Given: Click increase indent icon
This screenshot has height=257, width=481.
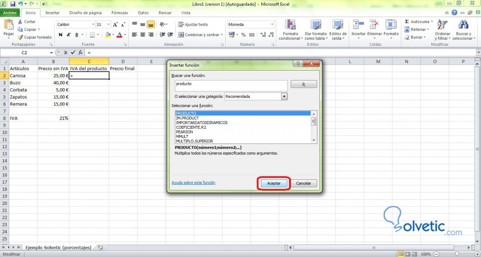Looking at the screenshot, I should pos(171,35).
